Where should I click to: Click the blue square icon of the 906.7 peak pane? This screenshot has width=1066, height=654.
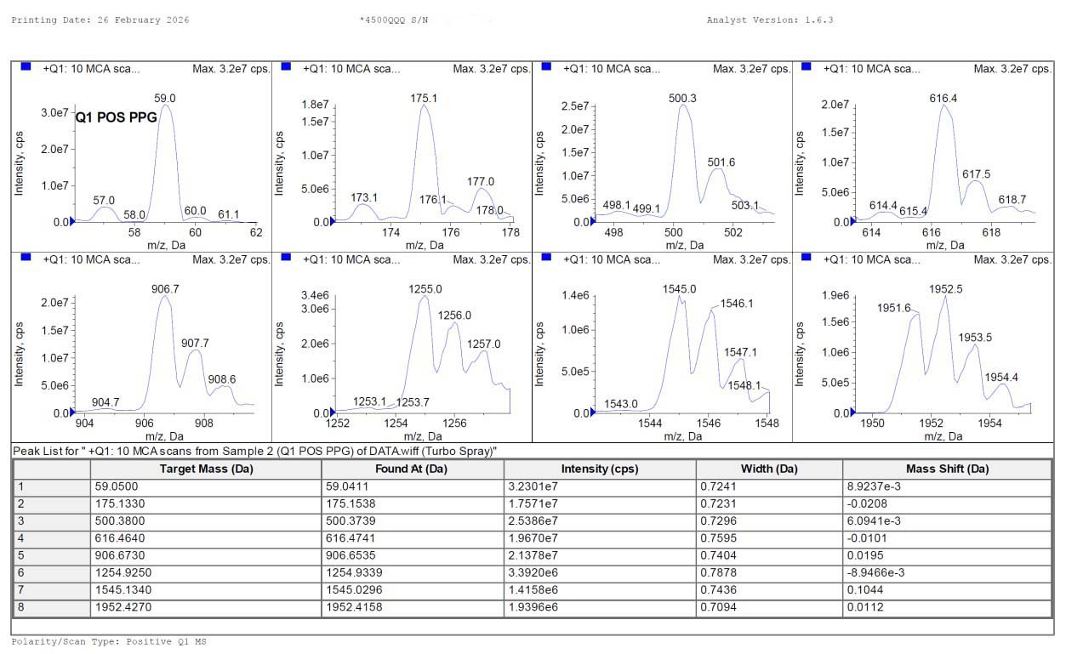(x=26, y=257)
